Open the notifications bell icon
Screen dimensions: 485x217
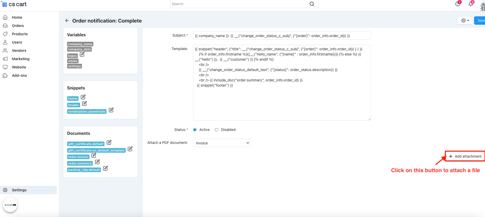pos(471,4)
